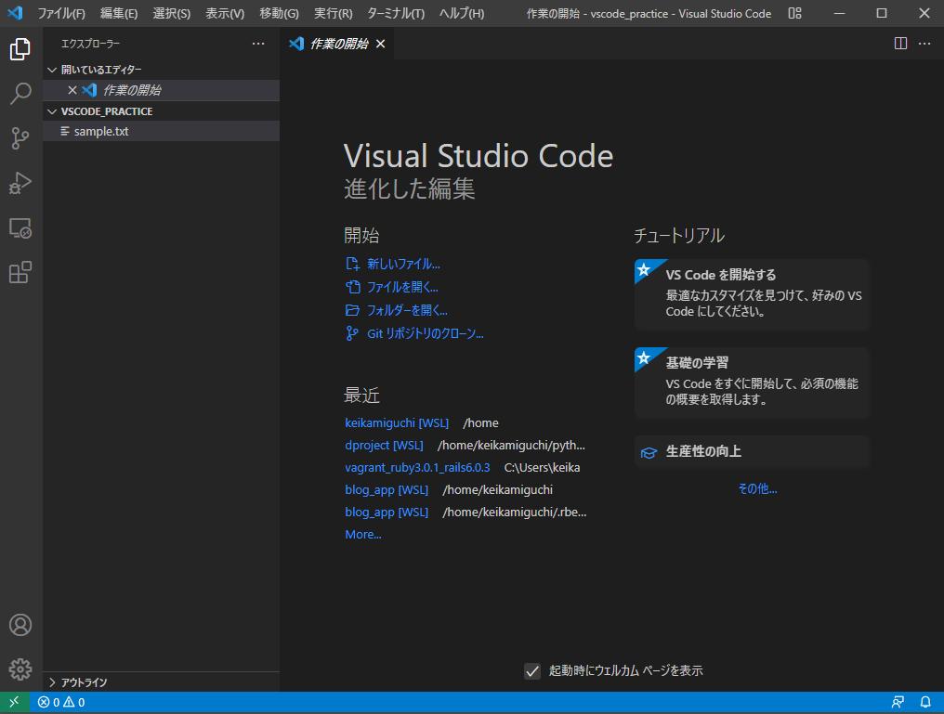944x714 pixels.
Task: Select sample.txt in file explorer
Action: (x=162, y=131)
